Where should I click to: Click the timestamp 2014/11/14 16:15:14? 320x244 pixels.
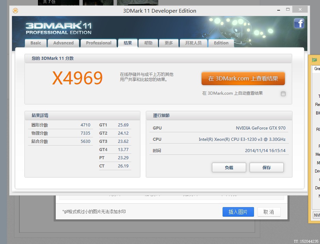265,151
